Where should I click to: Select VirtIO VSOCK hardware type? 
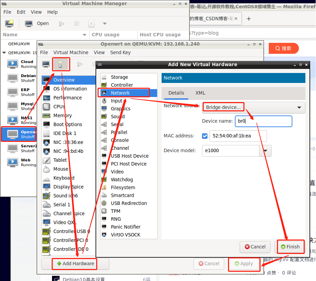point(129,235)
